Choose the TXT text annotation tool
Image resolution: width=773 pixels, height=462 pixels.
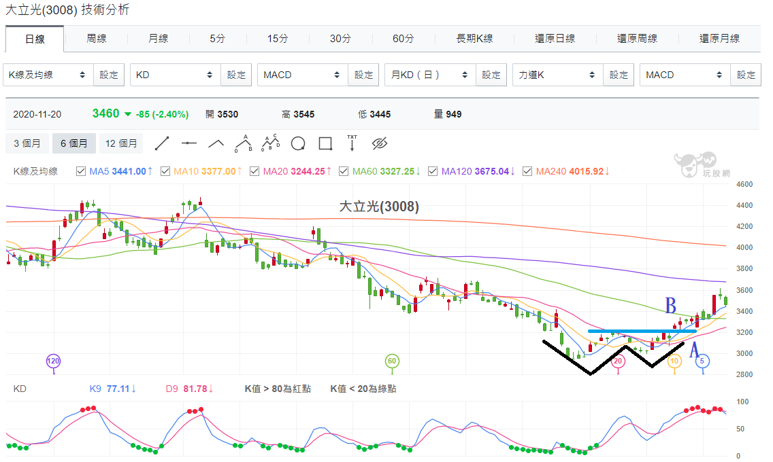[352, 143]
